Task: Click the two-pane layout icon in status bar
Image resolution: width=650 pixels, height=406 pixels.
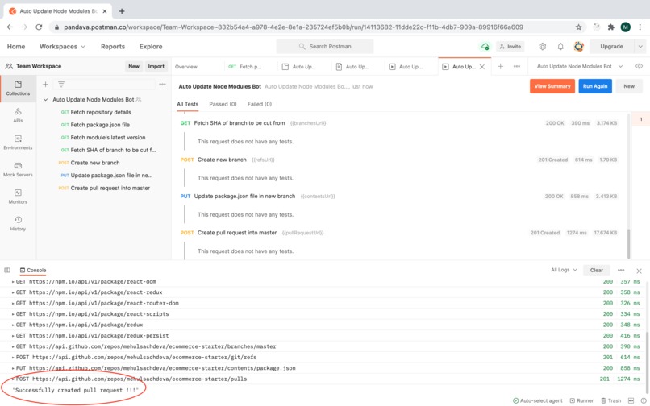Action: pyautogui.click(x=631, y=400)
